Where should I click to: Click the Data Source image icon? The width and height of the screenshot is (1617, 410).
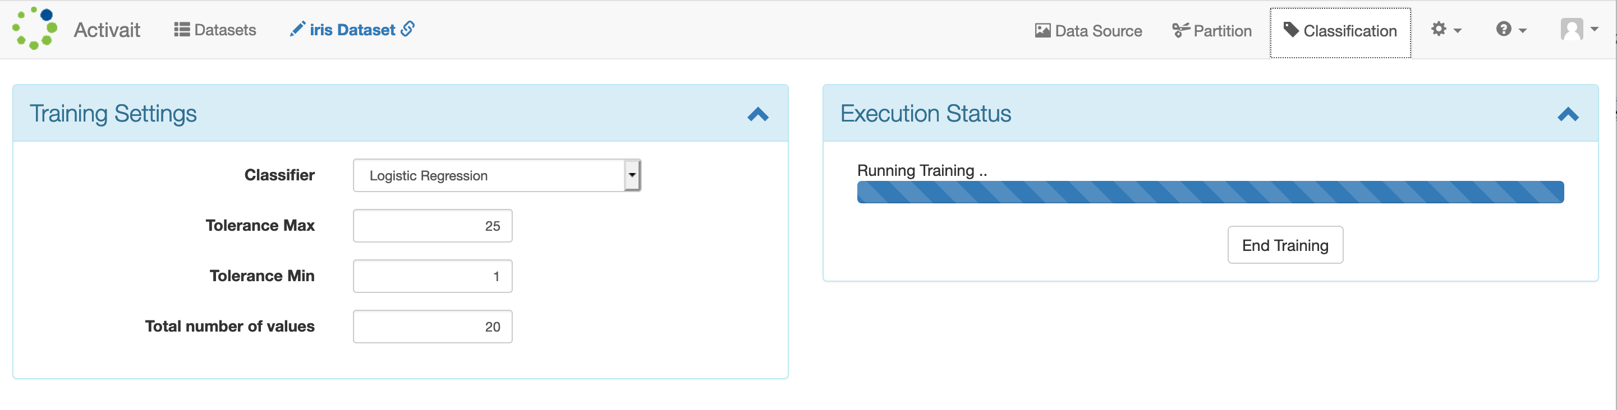pyautogui.click(x=1042, y=31)
